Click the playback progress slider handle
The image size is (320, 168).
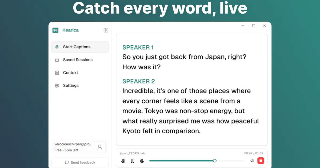click(x=215, y=161)
